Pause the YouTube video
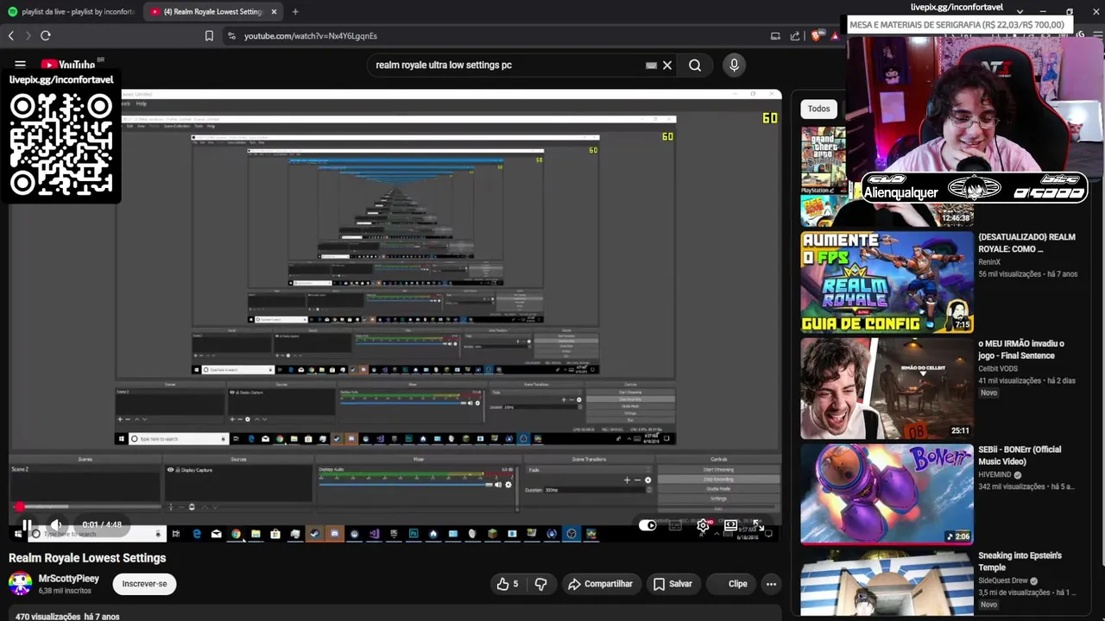Screen dimensions: 1105x621 [x=27, y=524]
